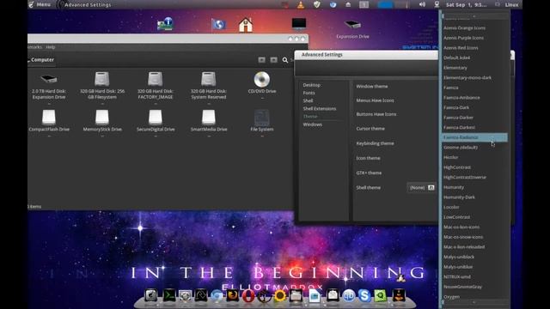Choose Faenza-Darker icon theme
This screenshot has width=550, height=309.
(x=458, y=118)
